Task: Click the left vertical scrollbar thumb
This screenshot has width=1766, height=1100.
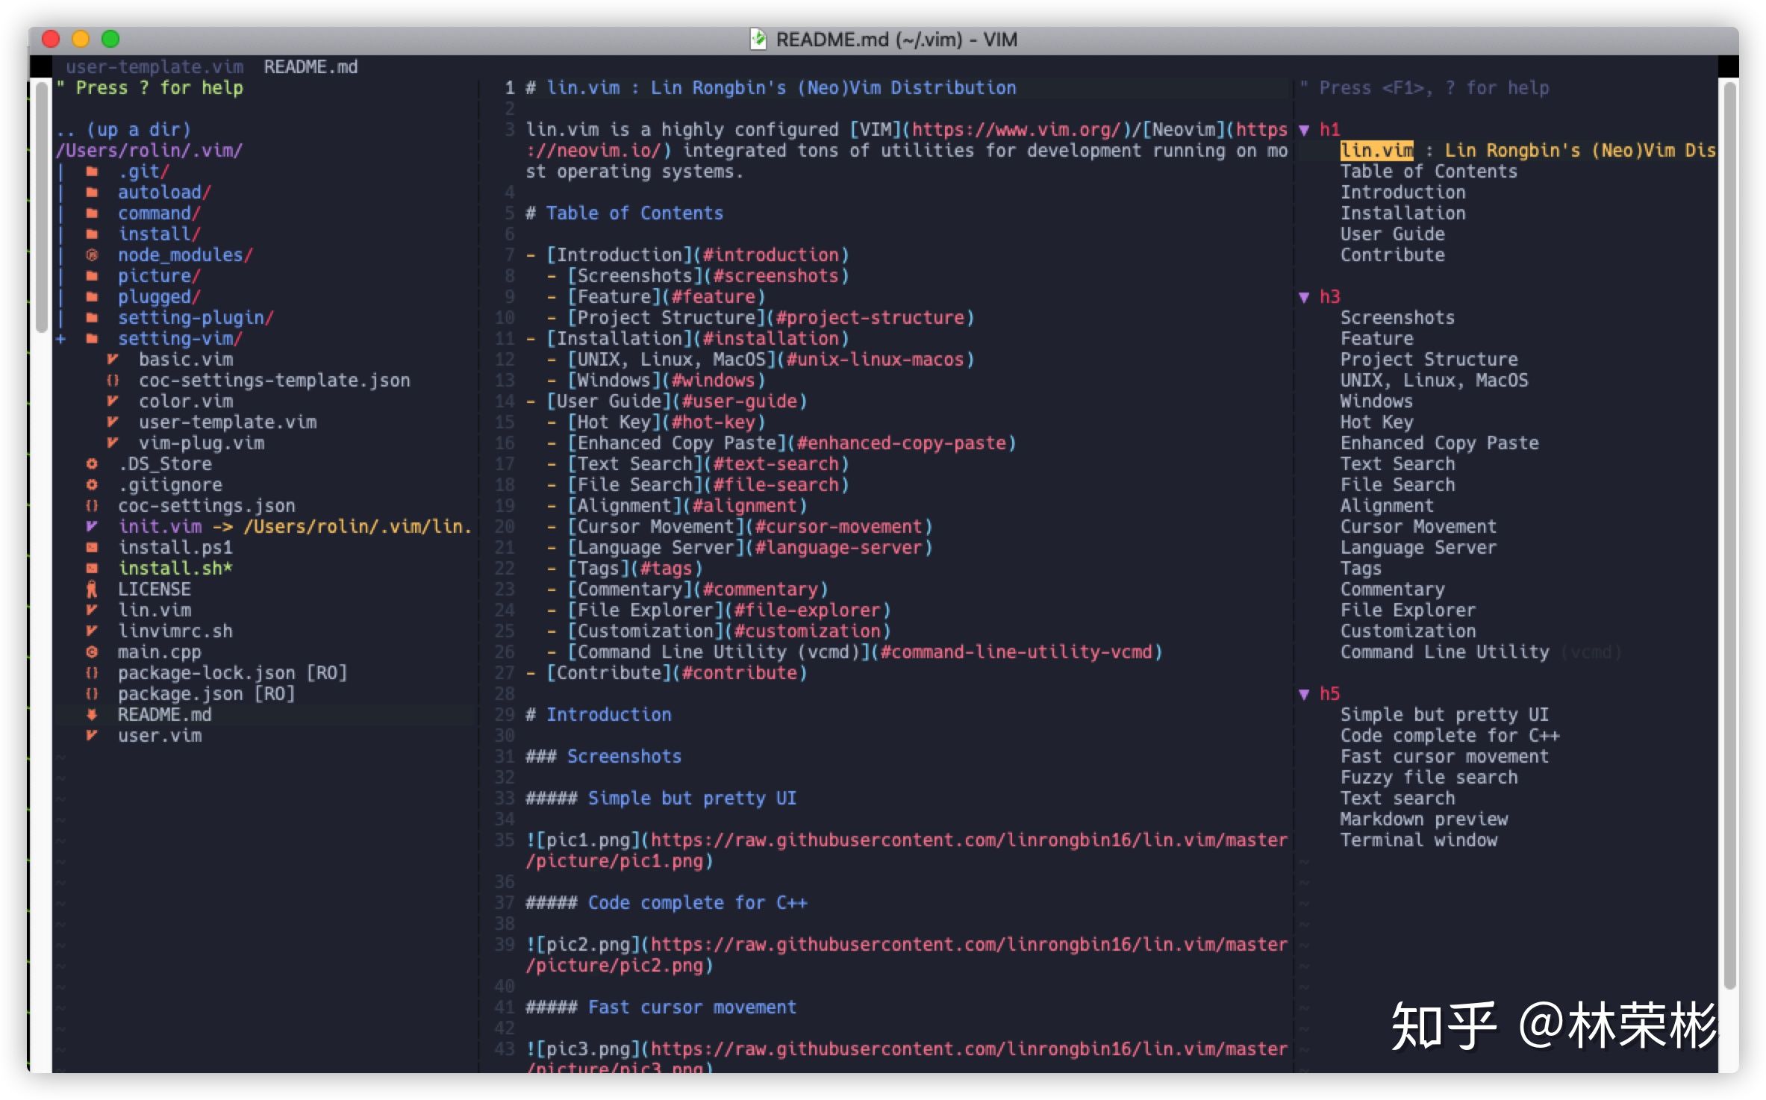Action: pos(41,209)
